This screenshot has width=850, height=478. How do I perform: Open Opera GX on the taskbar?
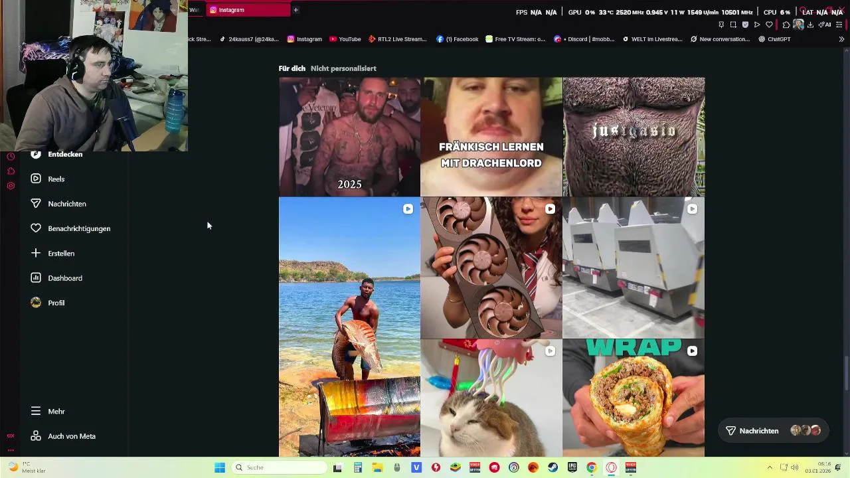coord(611,467)
